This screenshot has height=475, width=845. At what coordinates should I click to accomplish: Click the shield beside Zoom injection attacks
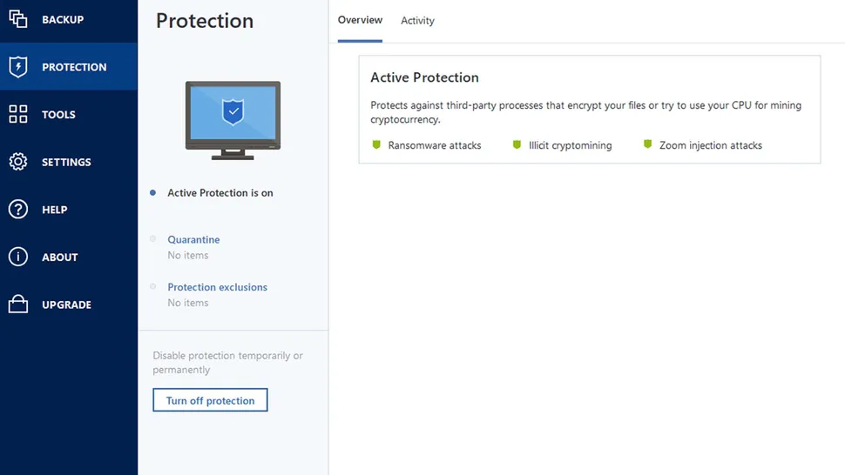tap(647, 145)
